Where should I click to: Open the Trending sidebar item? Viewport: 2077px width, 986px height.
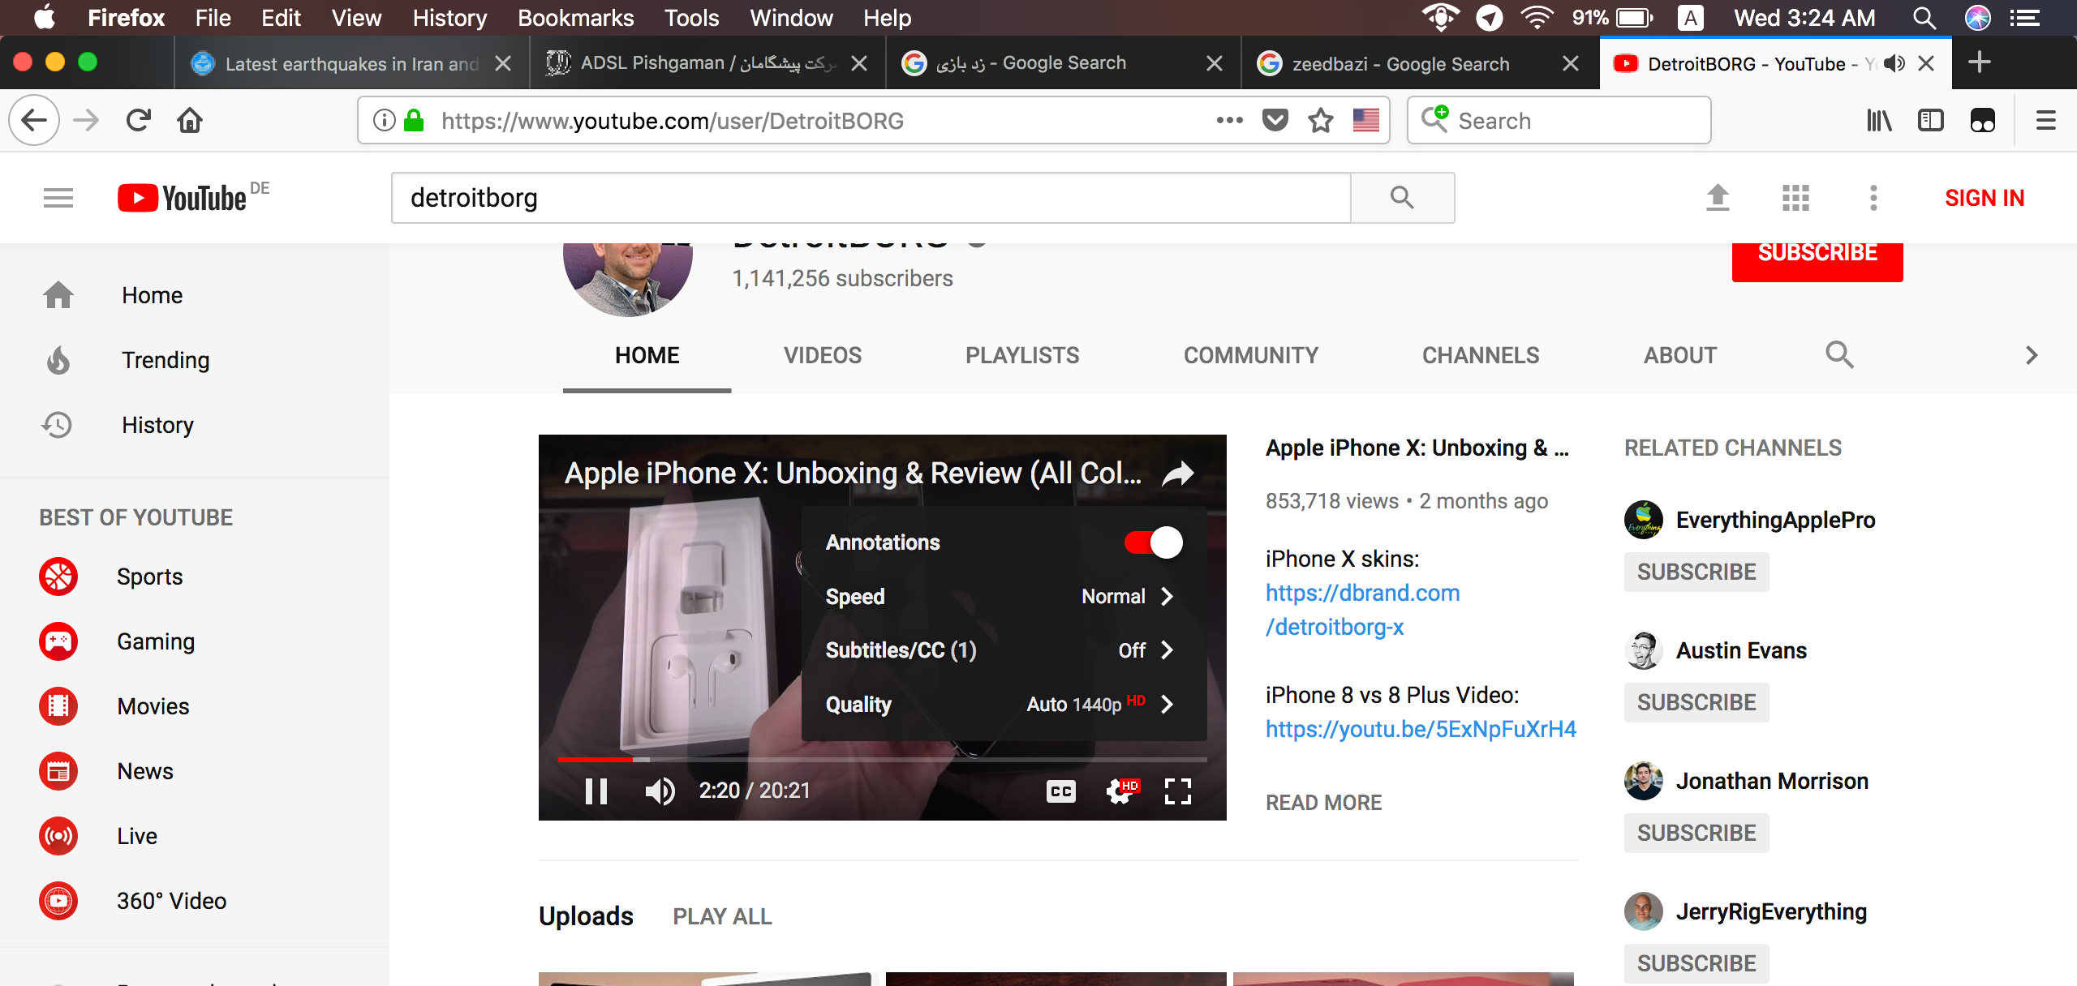click(x=195, y=360)
